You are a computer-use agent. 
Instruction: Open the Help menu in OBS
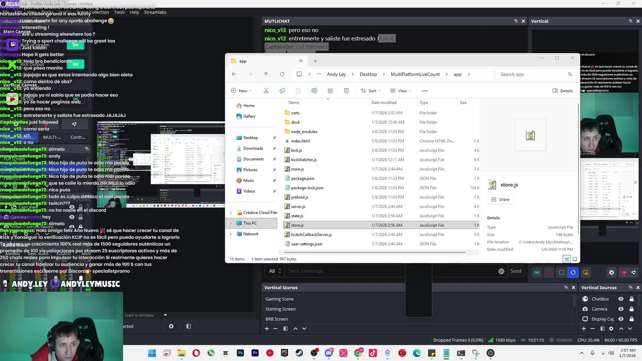tap(134, 12)
